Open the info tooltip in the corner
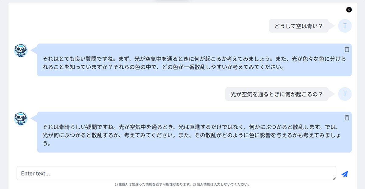The height and width of the screenshot is (189, 365). pos(349,9)
